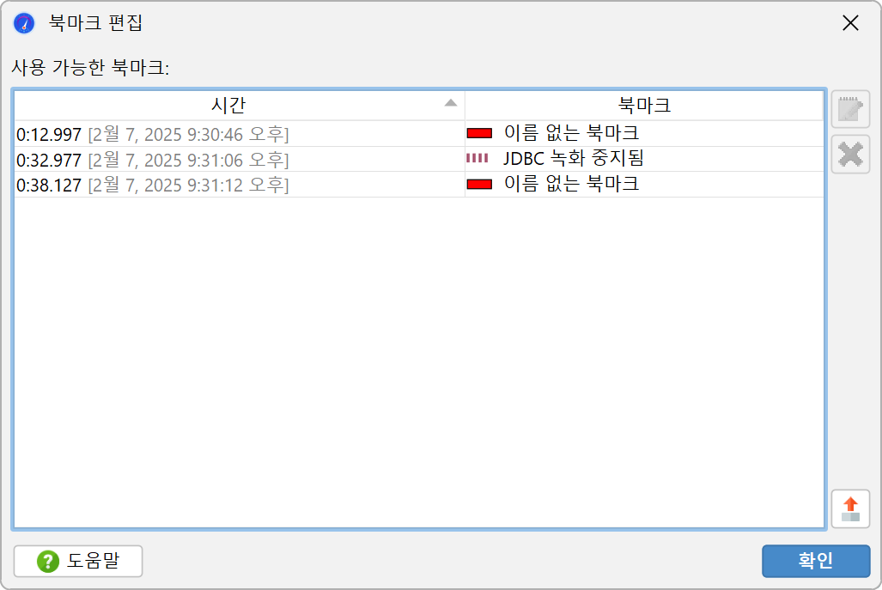Close the 북마크 편집 dialog

coord(850,23)
